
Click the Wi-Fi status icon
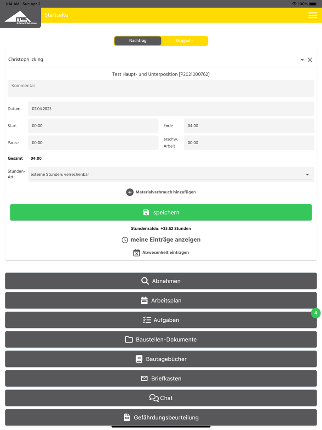294,4
